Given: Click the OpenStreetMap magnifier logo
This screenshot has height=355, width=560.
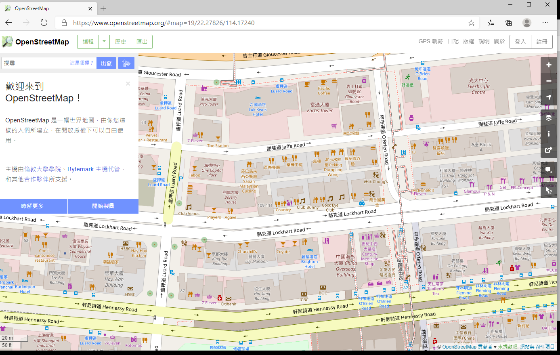Looking at the screenshot, I should tap(7, 42).
